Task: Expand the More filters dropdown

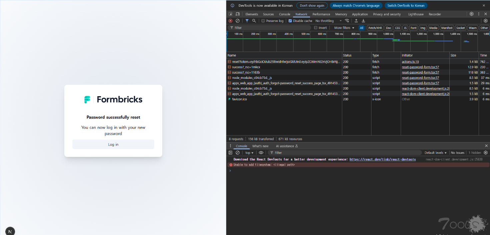Action: [343, 28]
